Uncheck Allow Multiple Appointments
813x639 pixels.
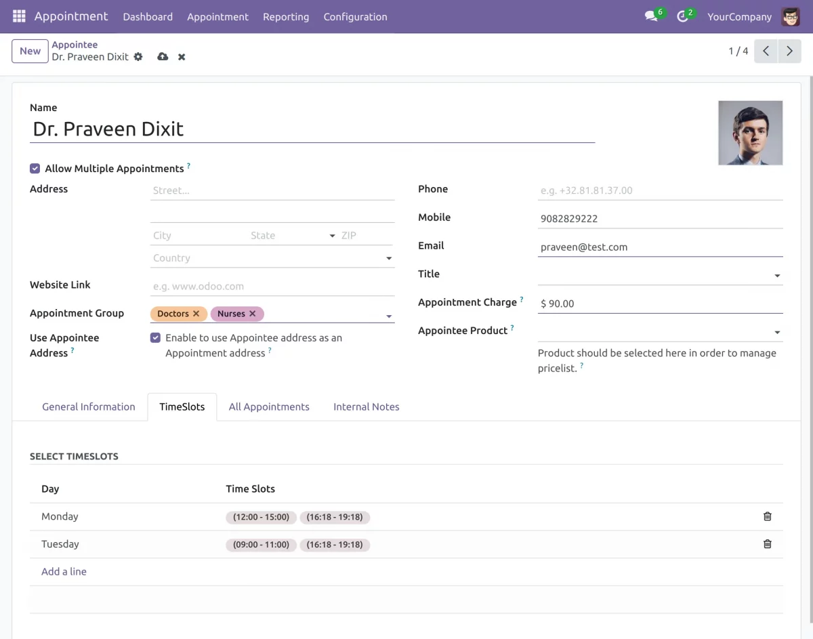point(35,169)
